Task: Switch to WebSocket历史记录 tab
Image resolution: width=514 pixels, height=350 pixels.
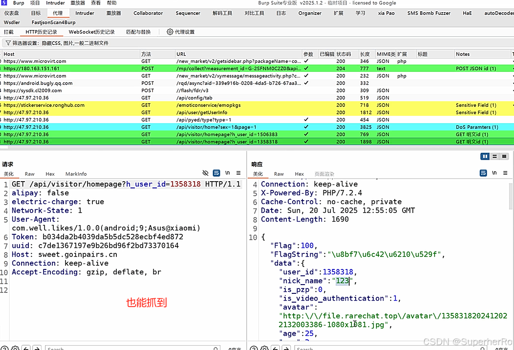Action: click(91, 32)
